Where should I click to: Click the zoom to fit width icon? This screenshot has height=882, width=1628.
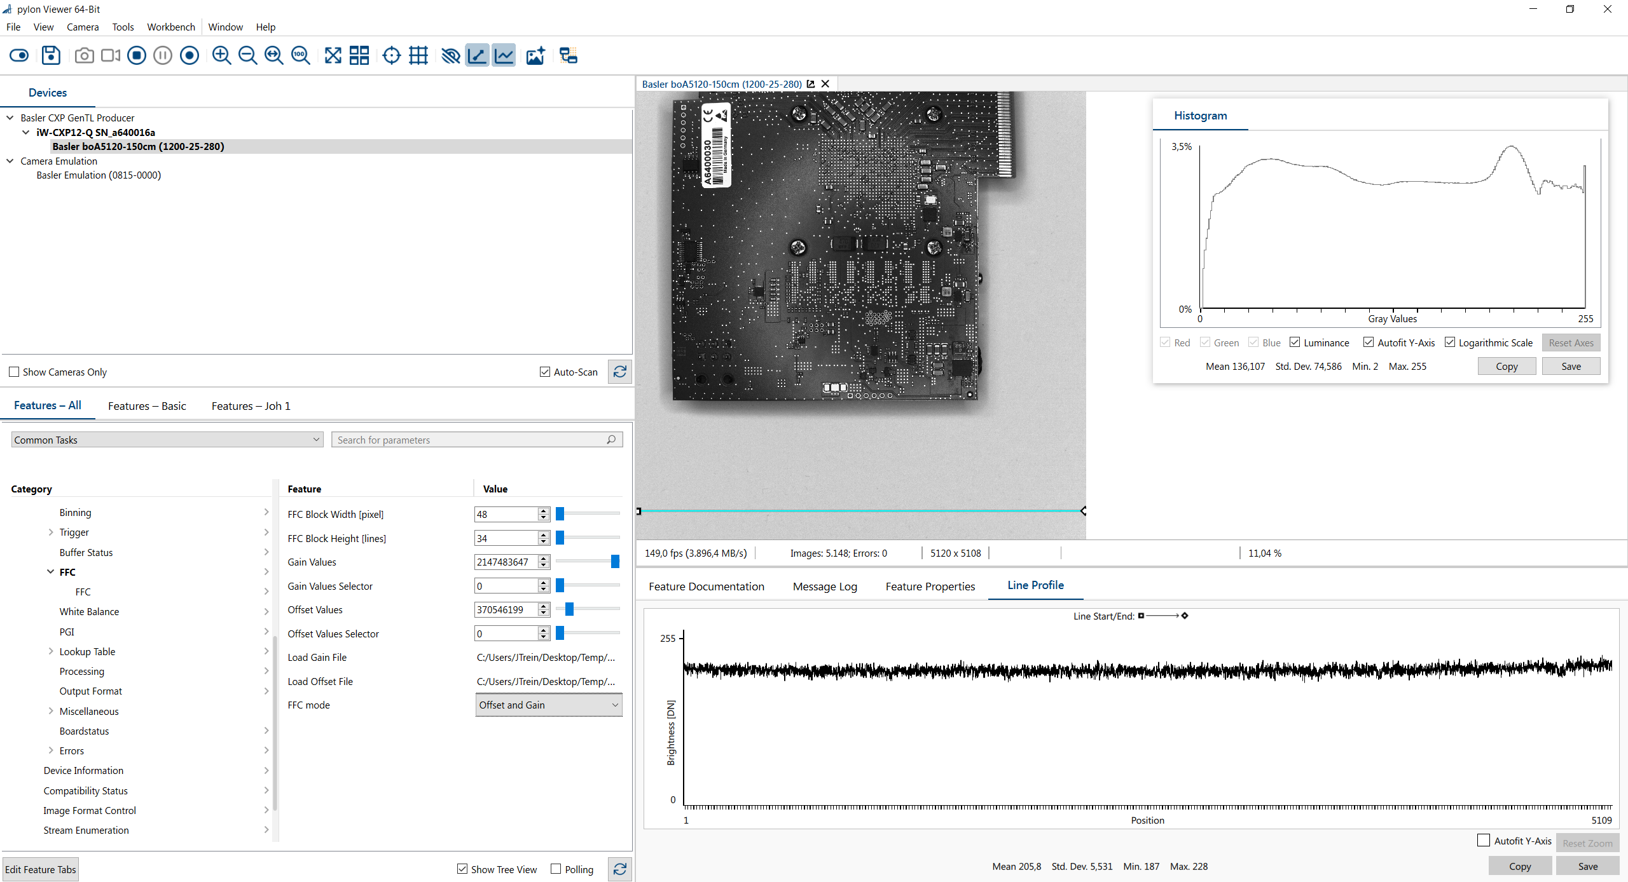[274, 56]
